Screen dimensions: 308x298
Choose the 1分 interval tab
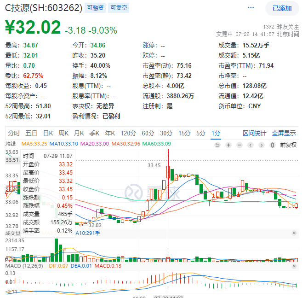(x=216, y=133)
